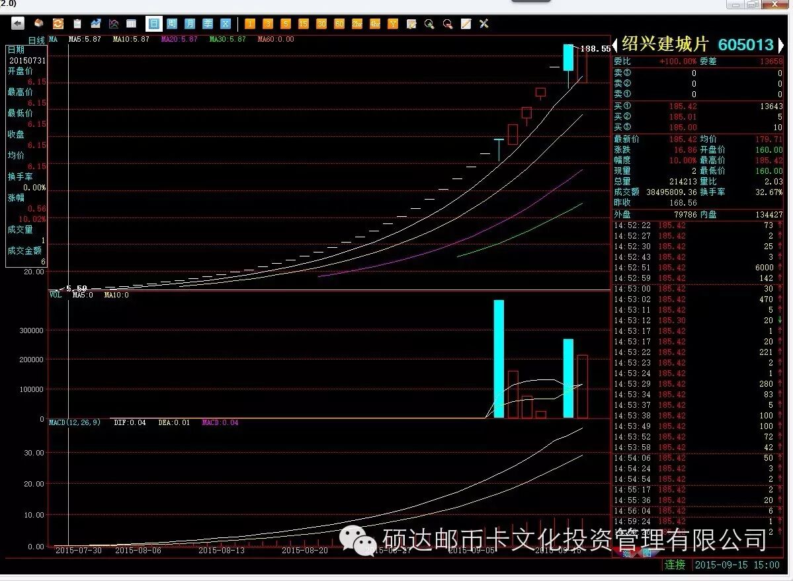Select daily K-line (日) period
The image size is (793, 581).
tap(154, 24)
